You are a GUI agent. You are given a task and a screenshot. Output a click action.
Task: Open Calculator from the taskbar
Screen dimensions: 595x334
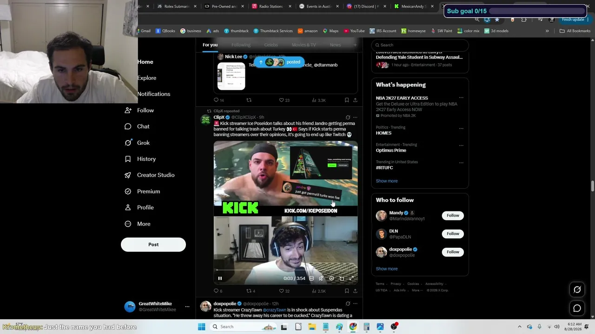[366, 327]
